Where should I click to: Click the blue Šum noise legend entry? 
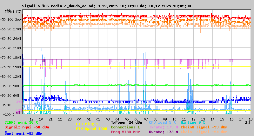tap(23, 133)
